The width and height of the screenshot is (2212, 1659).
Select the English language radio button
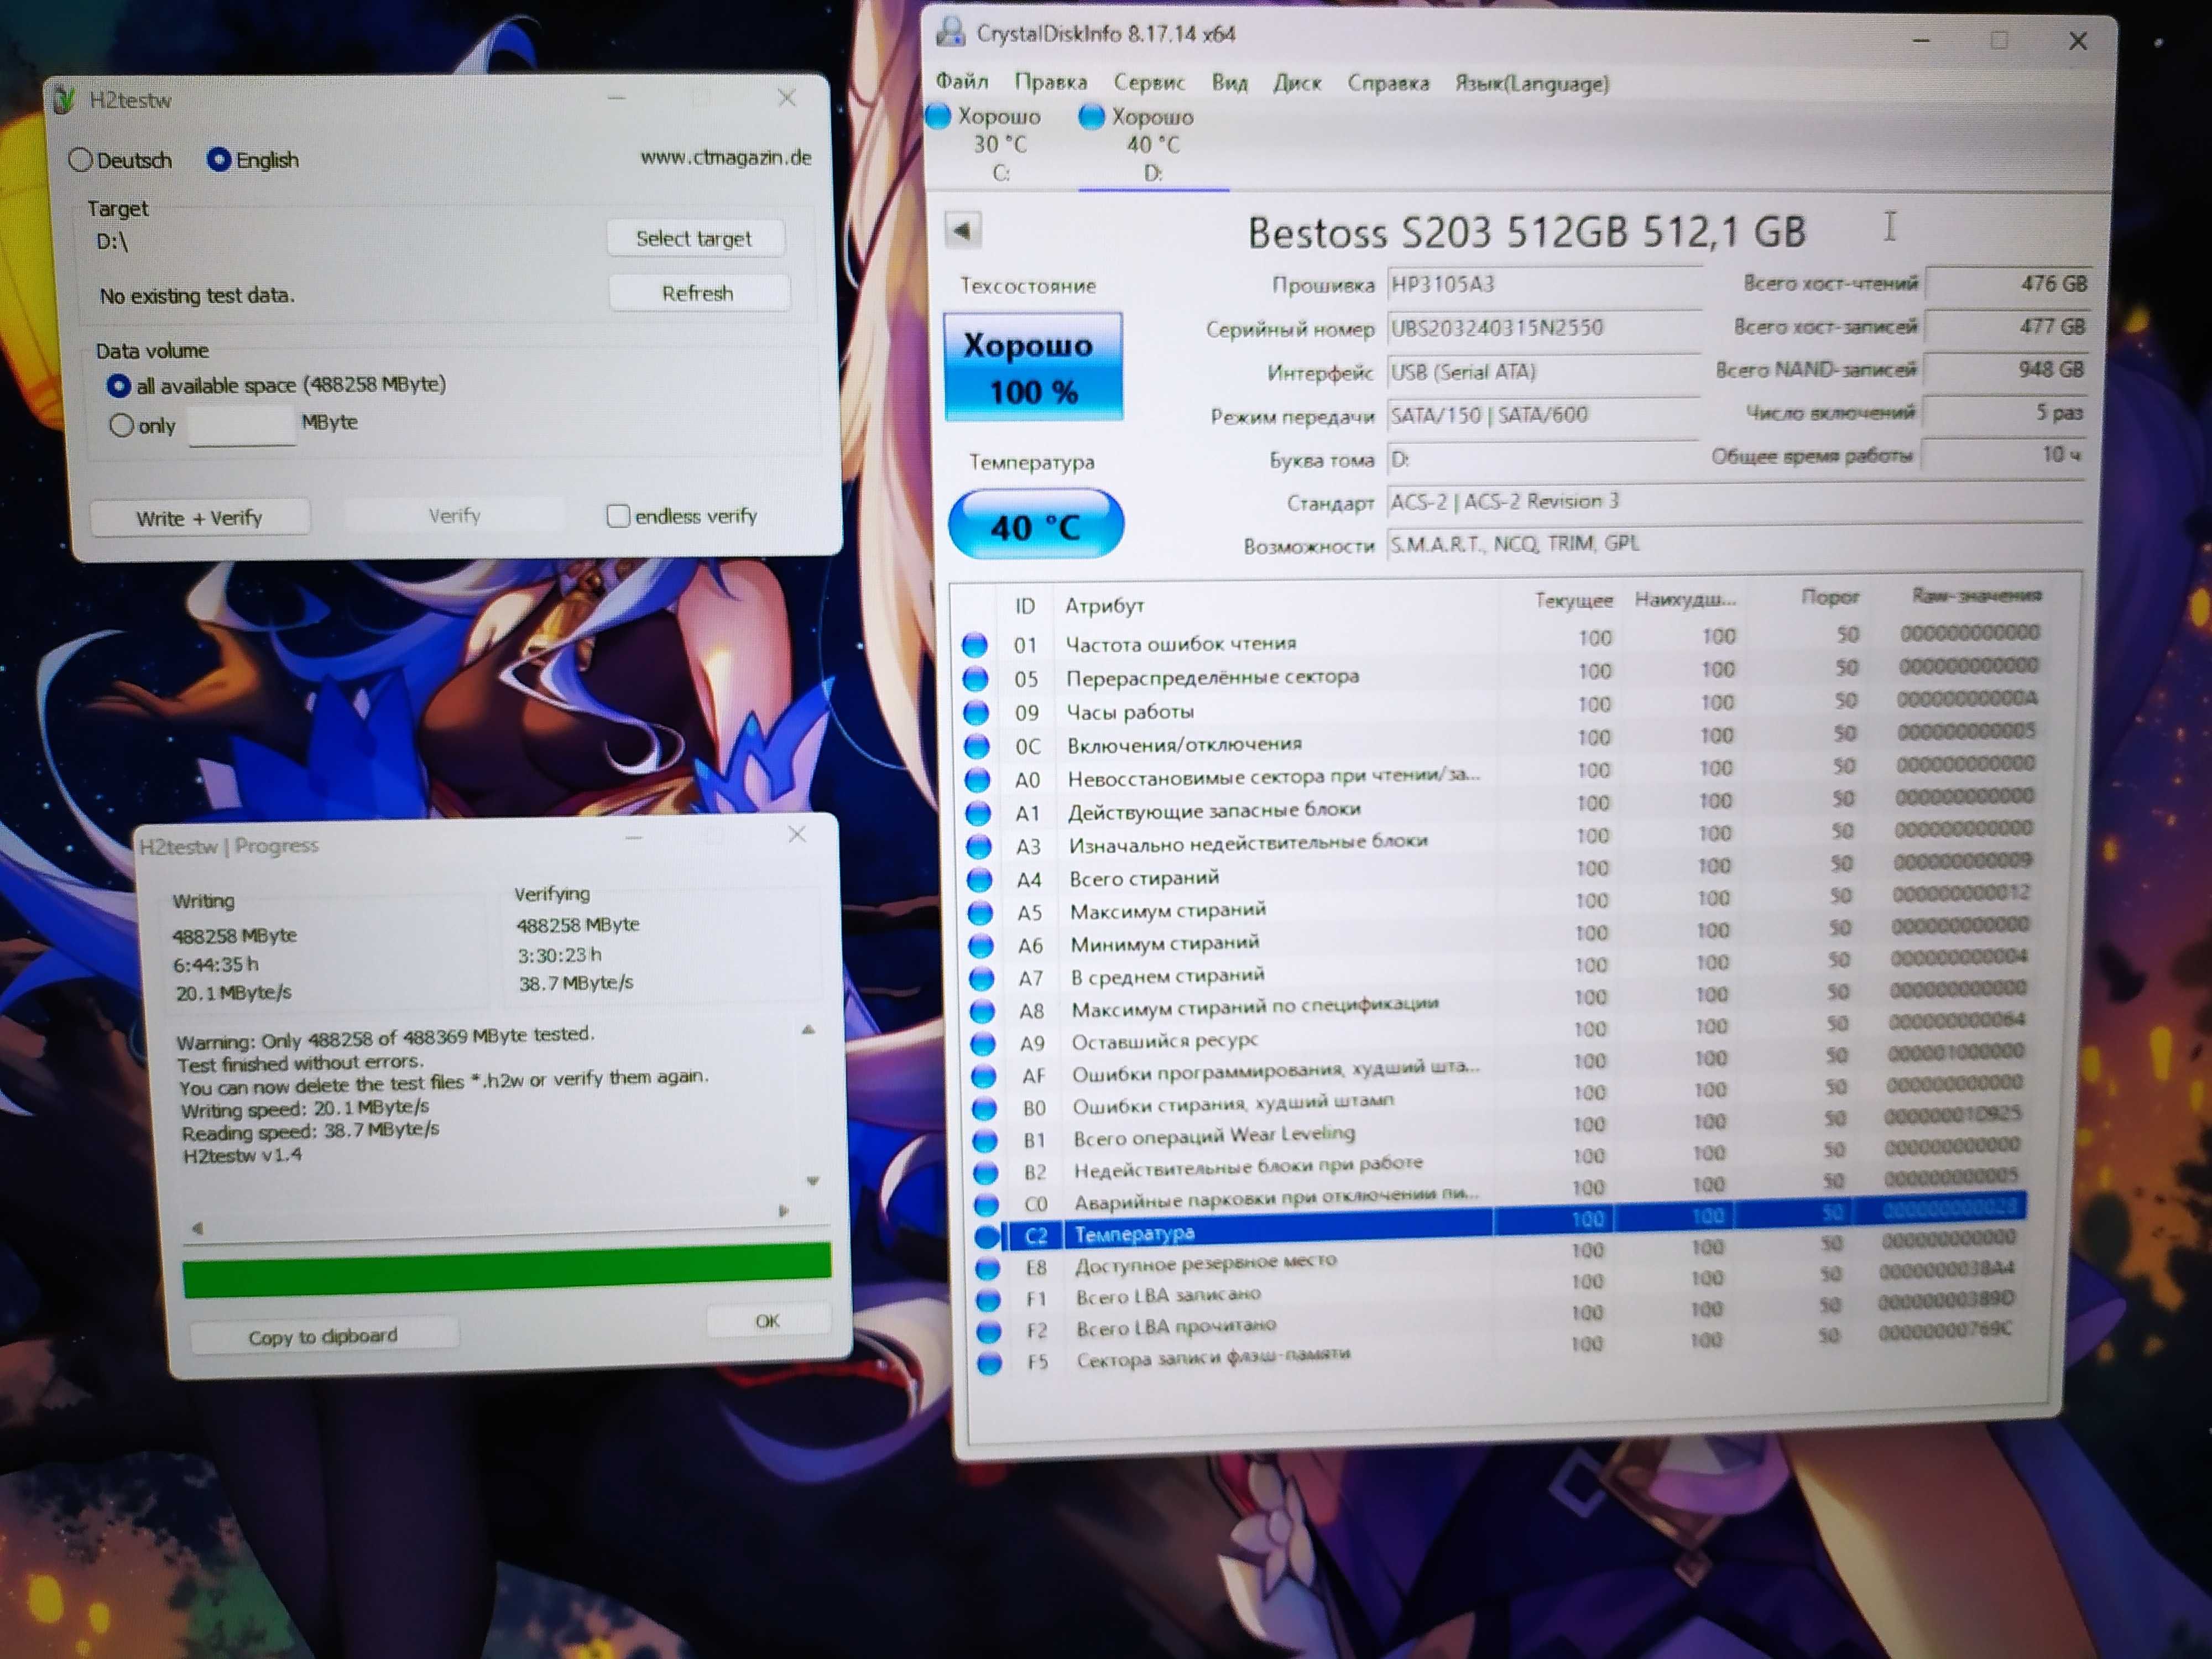tap(218, 160)
